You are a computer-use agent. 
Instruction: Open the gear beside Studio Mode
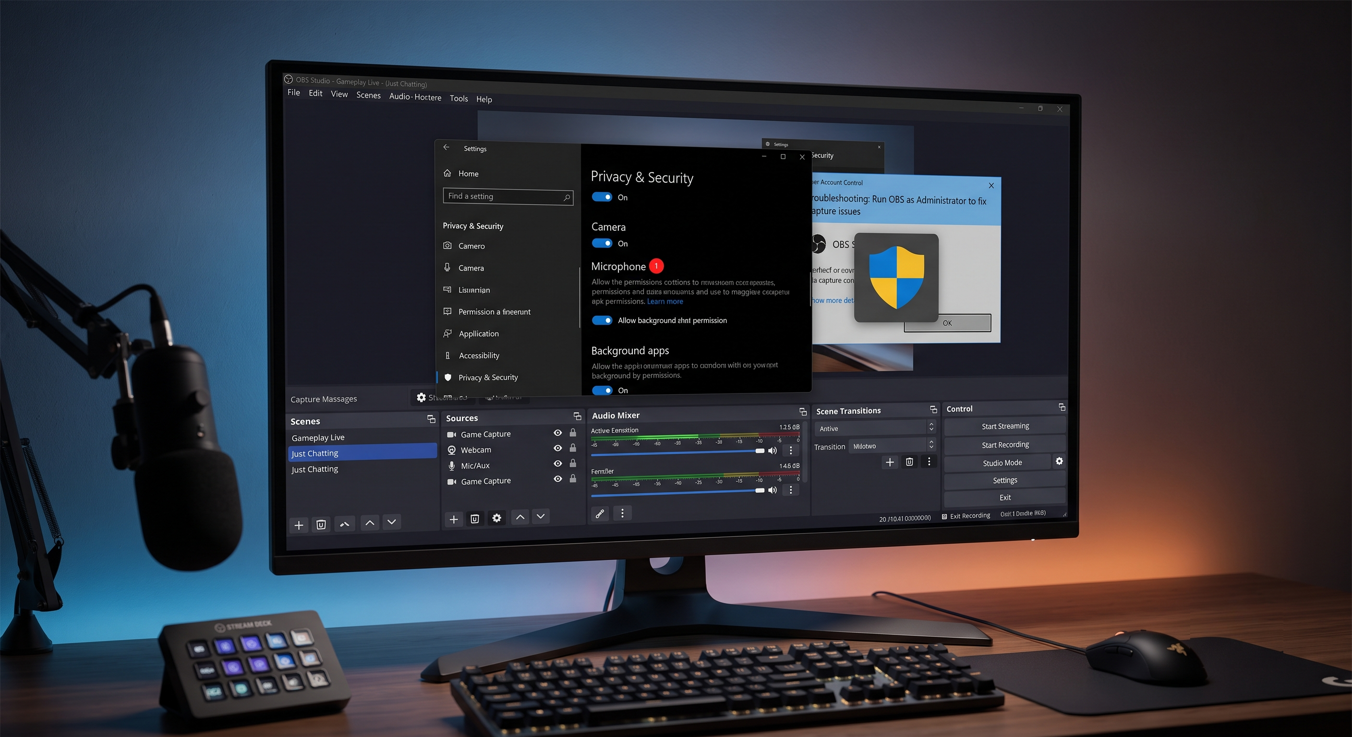click(1059, 461)
